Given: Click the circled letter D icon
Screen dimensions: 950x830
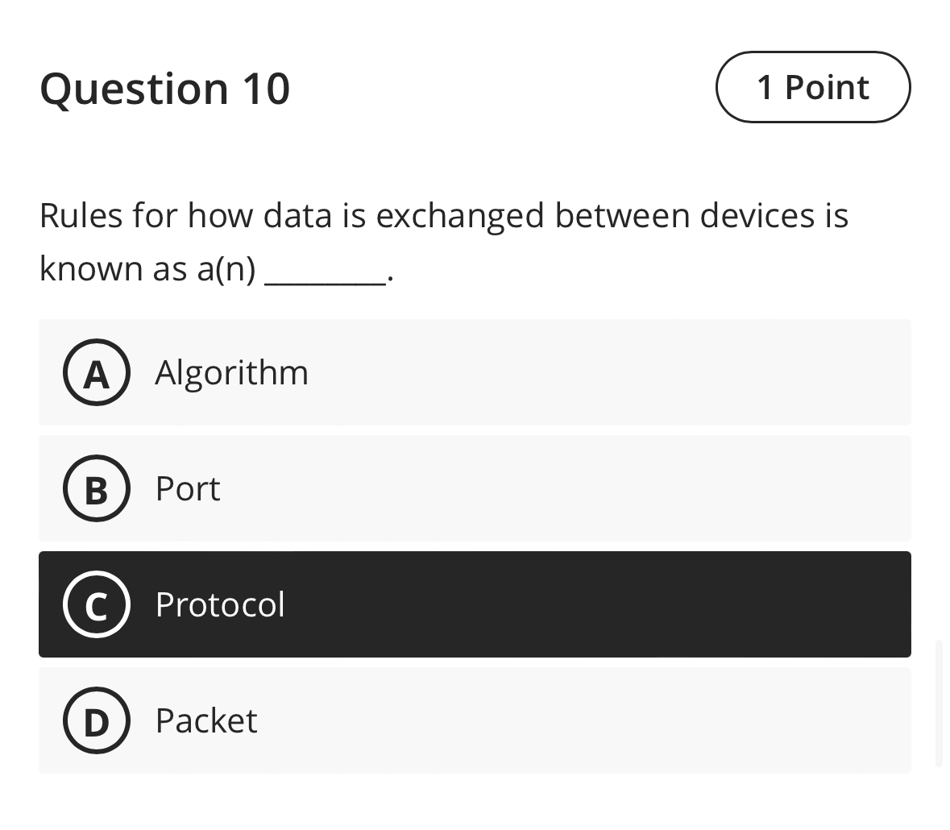Looking at the screenshot, I should (x=96, y=720).
